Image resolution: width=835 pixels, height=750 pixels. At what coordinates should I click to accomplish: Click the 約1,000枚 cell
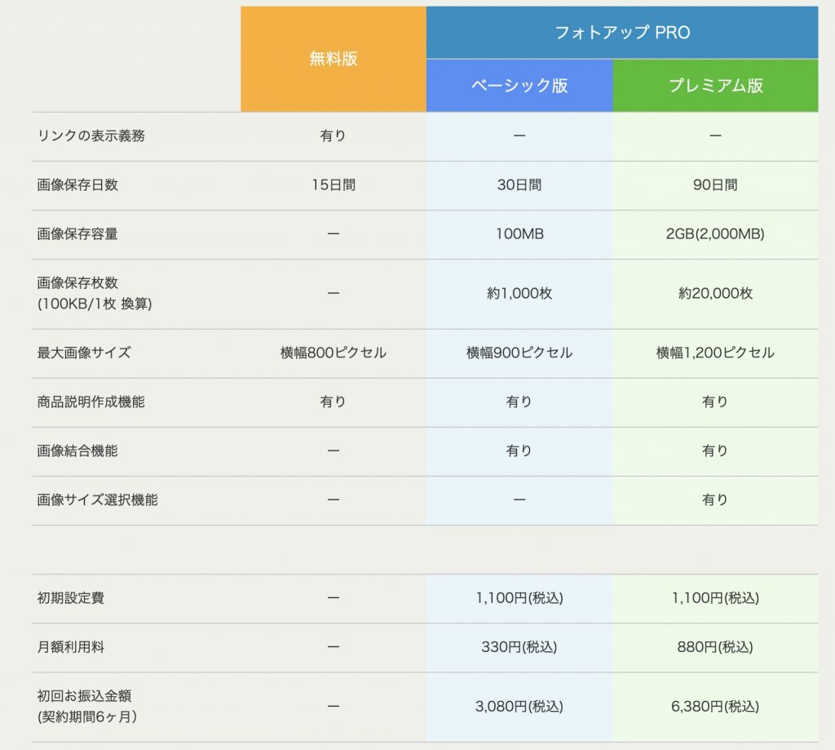click(519, 293)
